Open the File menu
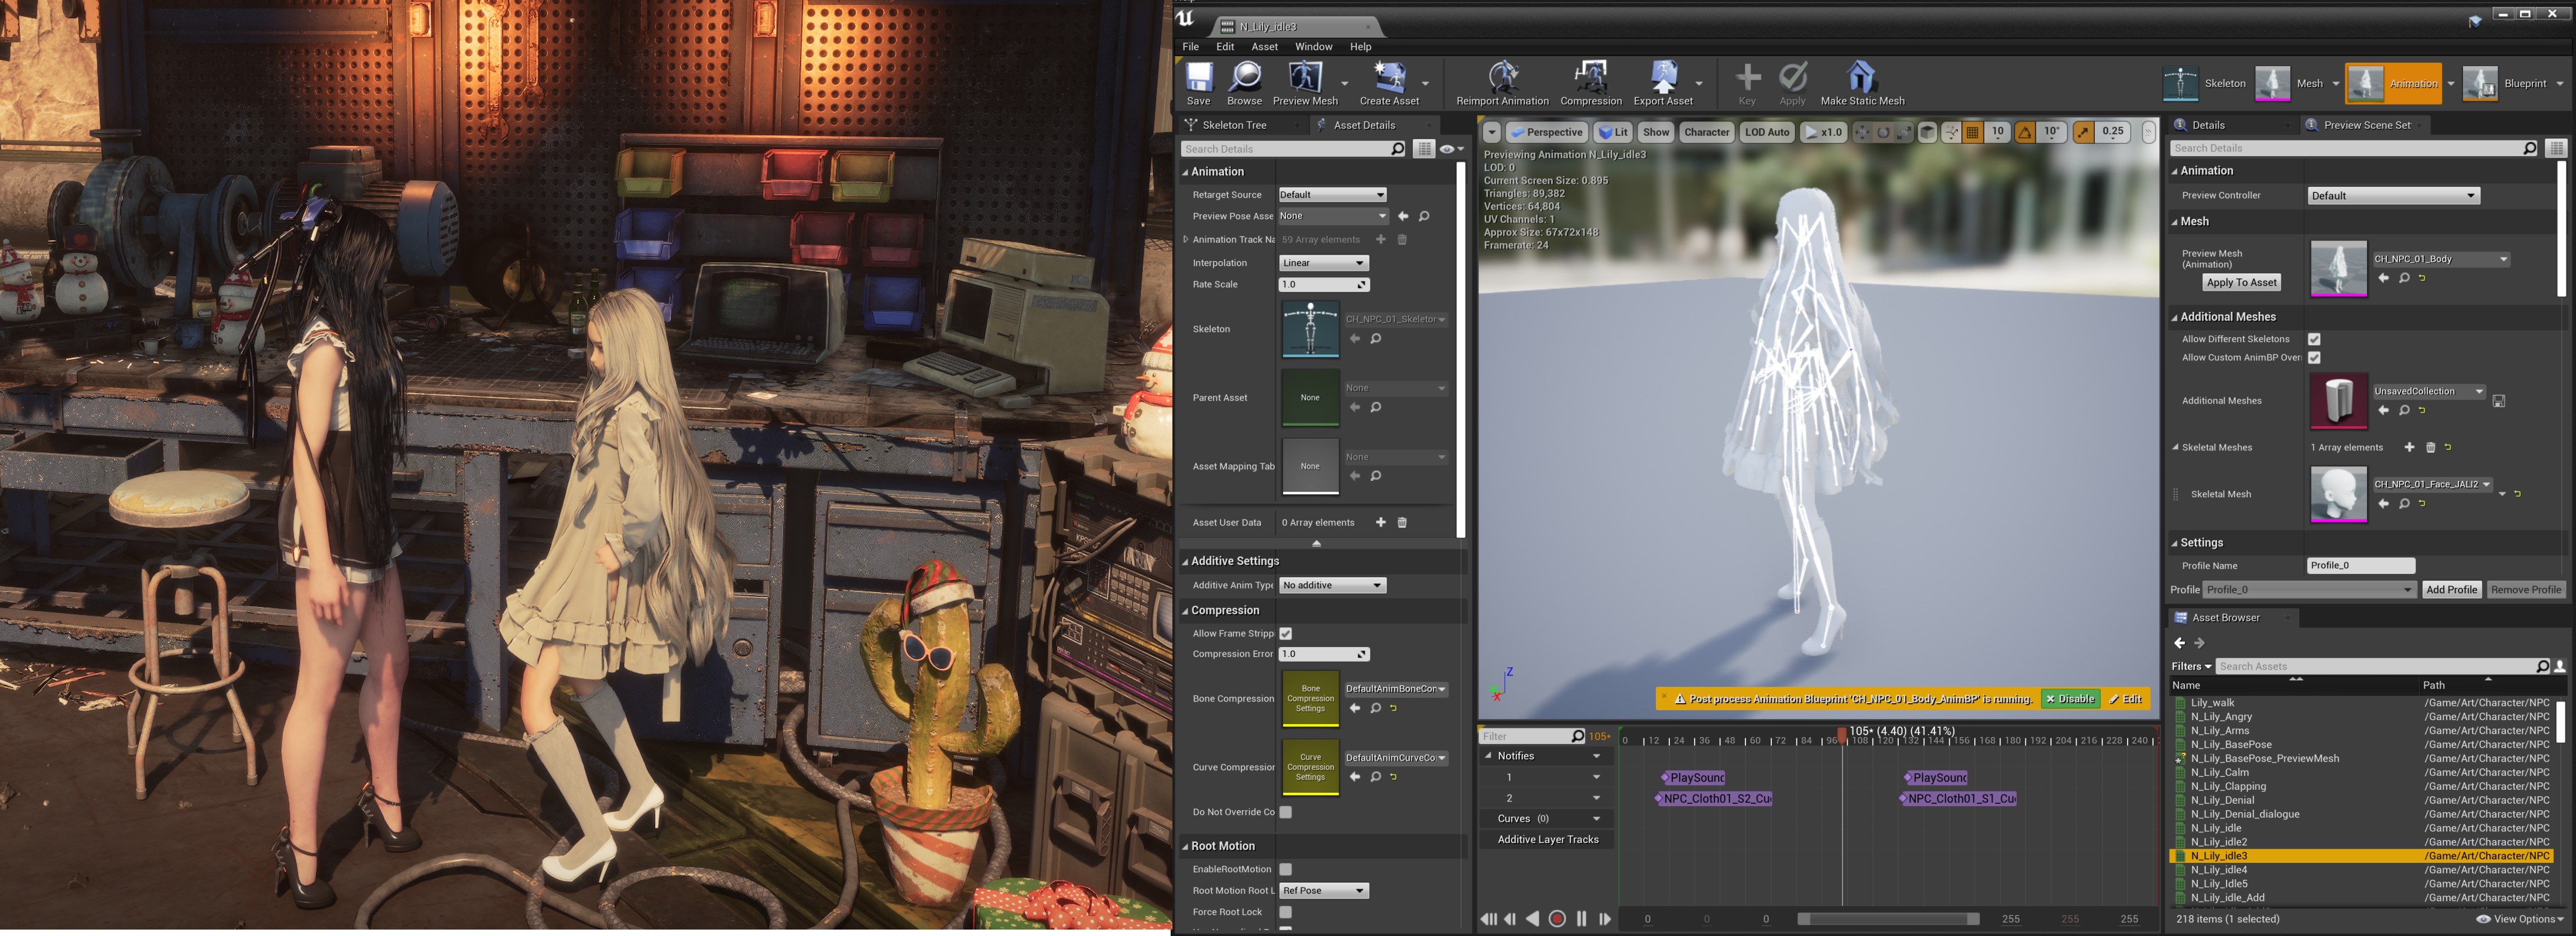Screen dimensions: 2576x936 [x=1190, y=47]
